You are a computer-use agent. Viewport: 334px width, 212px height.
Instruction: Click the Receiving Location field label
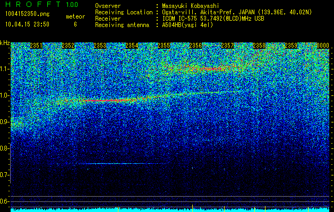(x=124, y=12)
